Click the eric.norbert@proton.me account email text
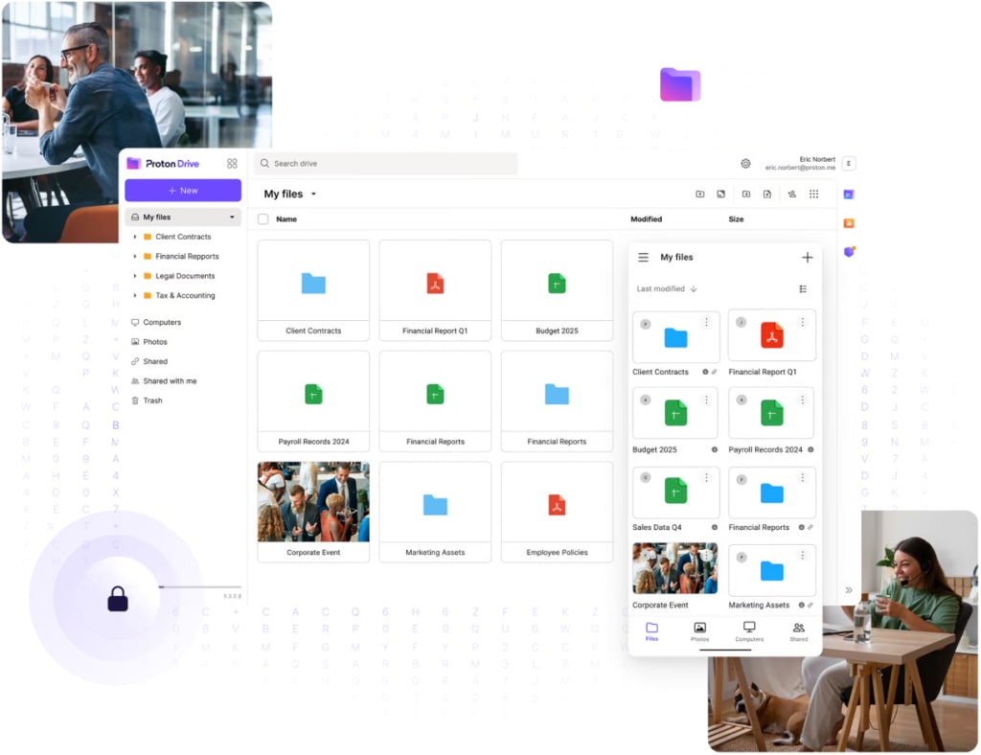 [x=800, y=168]
